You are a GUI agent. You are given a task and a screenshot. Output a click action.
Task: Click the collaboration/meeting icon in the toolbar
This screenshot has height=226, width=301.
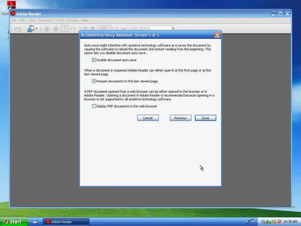(x=31, y=29)
